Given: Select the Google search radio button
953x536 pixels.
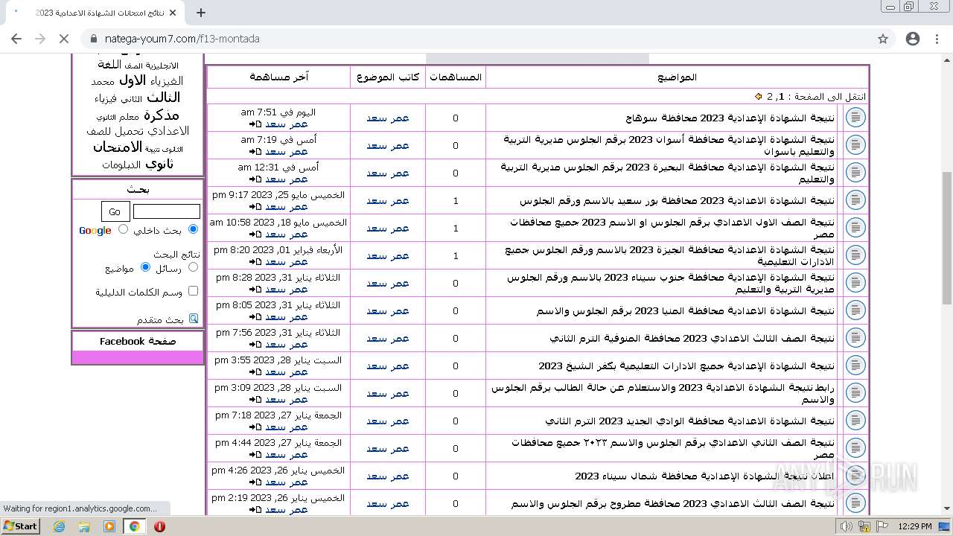Looking at the screenshot, I should coord(124,229).
